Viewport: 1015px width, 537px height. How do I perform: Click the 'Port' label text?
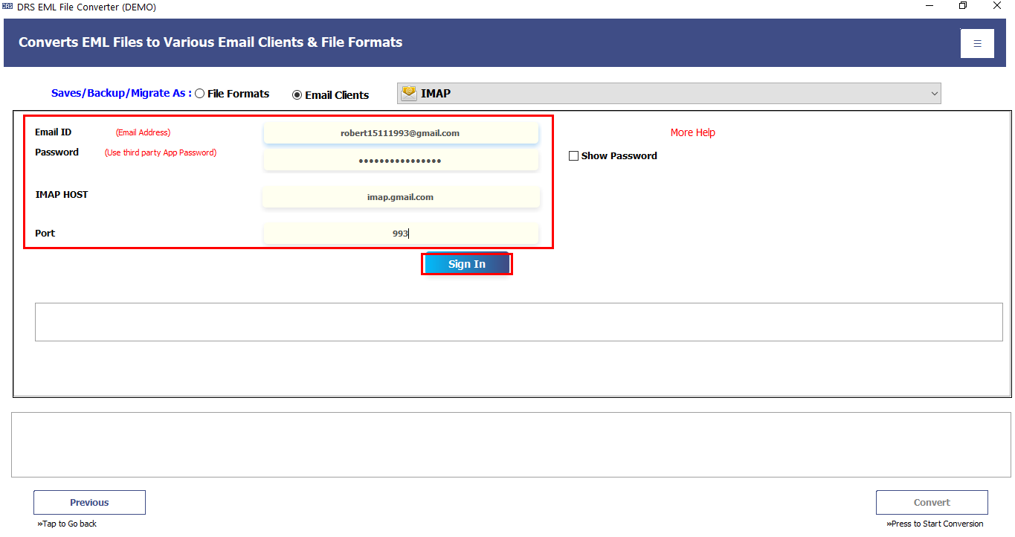tap(45, 234)
